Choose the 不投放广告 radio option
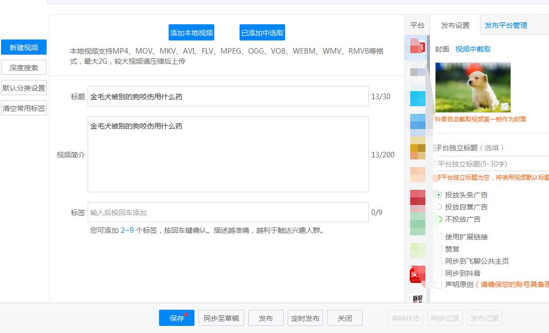 click(439, 219)
